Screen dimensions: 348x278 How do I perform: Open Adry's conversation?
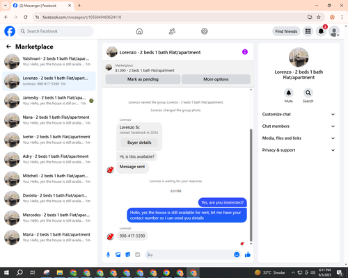[49, 159]
